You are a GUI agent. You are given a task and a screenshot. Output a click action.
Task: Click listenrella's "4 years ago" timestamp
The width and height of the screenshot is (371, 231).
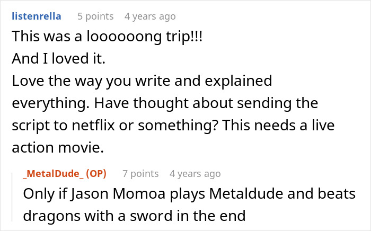click(149, 16)
